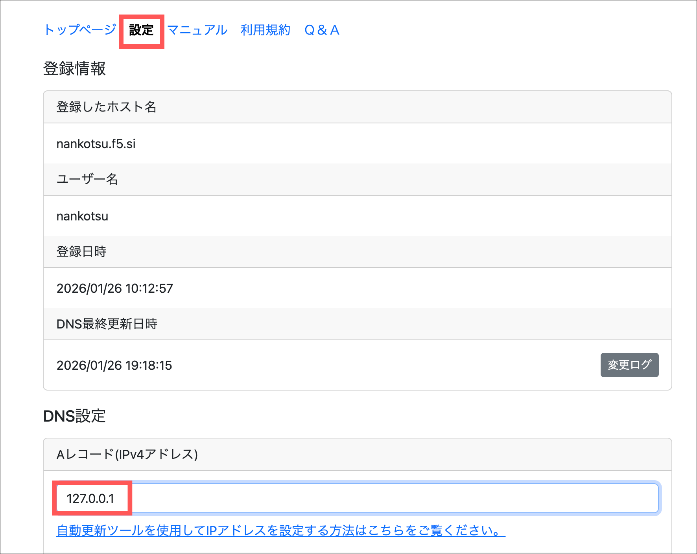The width and height of the screenshot is (697, 554).
Task: Open the Q&A navigation link
Action: pos(322,30)
